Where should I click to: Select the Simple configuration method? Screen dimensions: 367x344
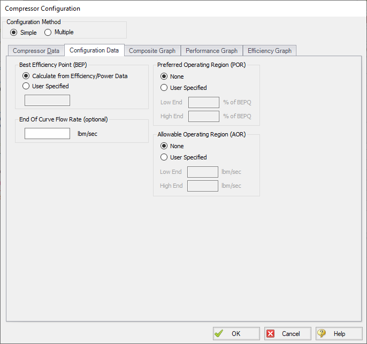click(x=14, y=33)
